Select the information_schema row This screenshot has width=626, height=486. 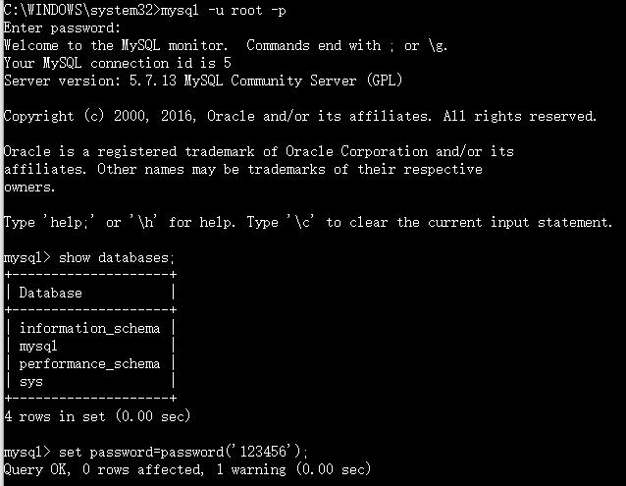89,329
